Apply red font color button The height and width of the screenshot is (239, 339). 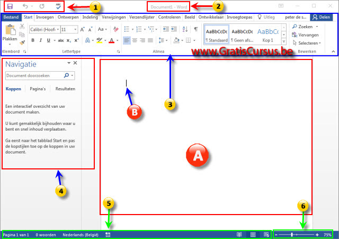click(111, 40)
